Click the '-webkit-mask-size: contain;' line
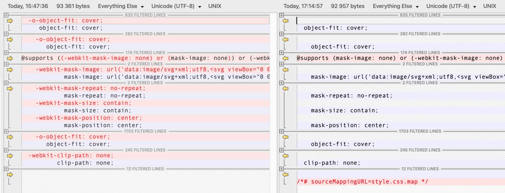The width and height of the screenshot is (505, 193). [146, 103]
